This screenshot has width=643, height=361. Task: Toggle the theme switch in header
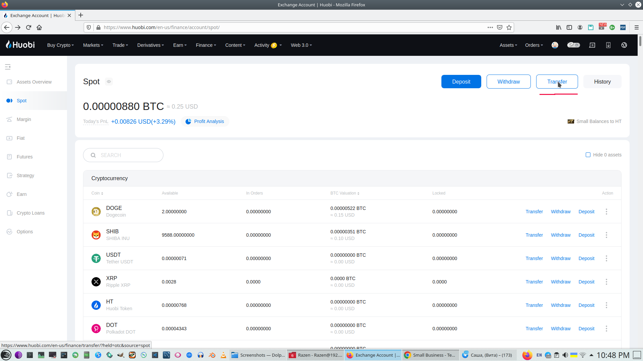tap(573, 45)
